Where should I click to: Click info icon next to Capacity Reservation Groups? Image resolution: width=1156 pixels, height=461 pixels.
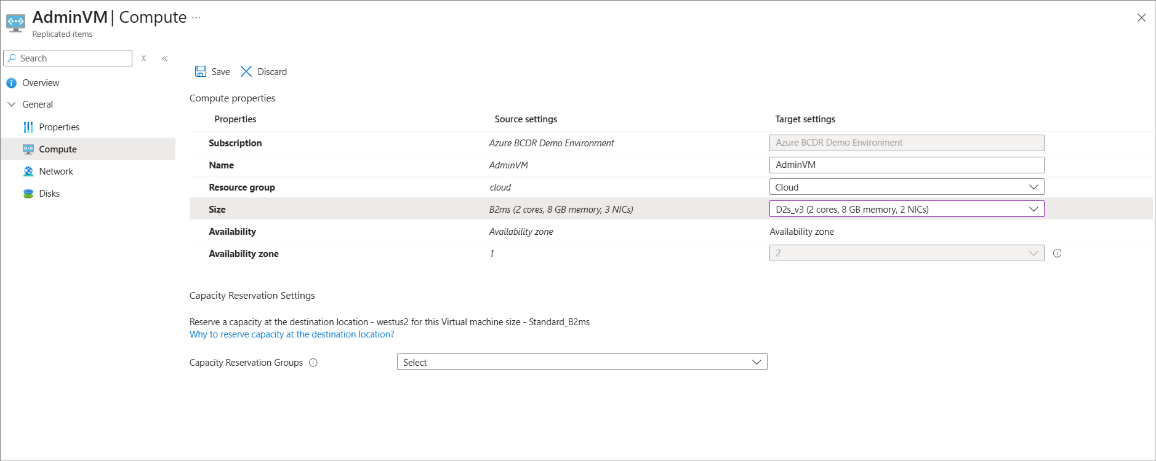(313, 363)
